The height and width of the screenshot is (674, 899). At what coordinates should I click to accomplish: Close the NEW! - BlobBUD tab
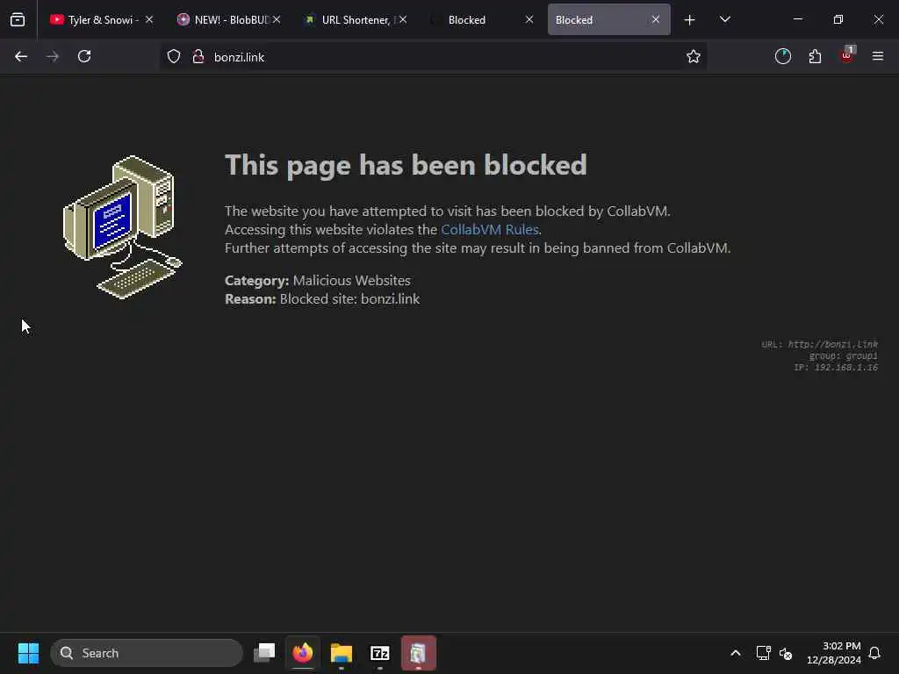(x=277, y=19)
